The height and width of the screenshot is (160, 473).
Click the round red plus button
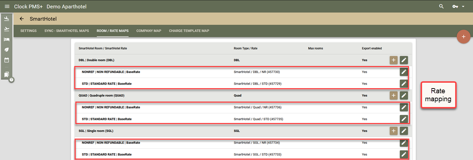[x=463, y=37]
